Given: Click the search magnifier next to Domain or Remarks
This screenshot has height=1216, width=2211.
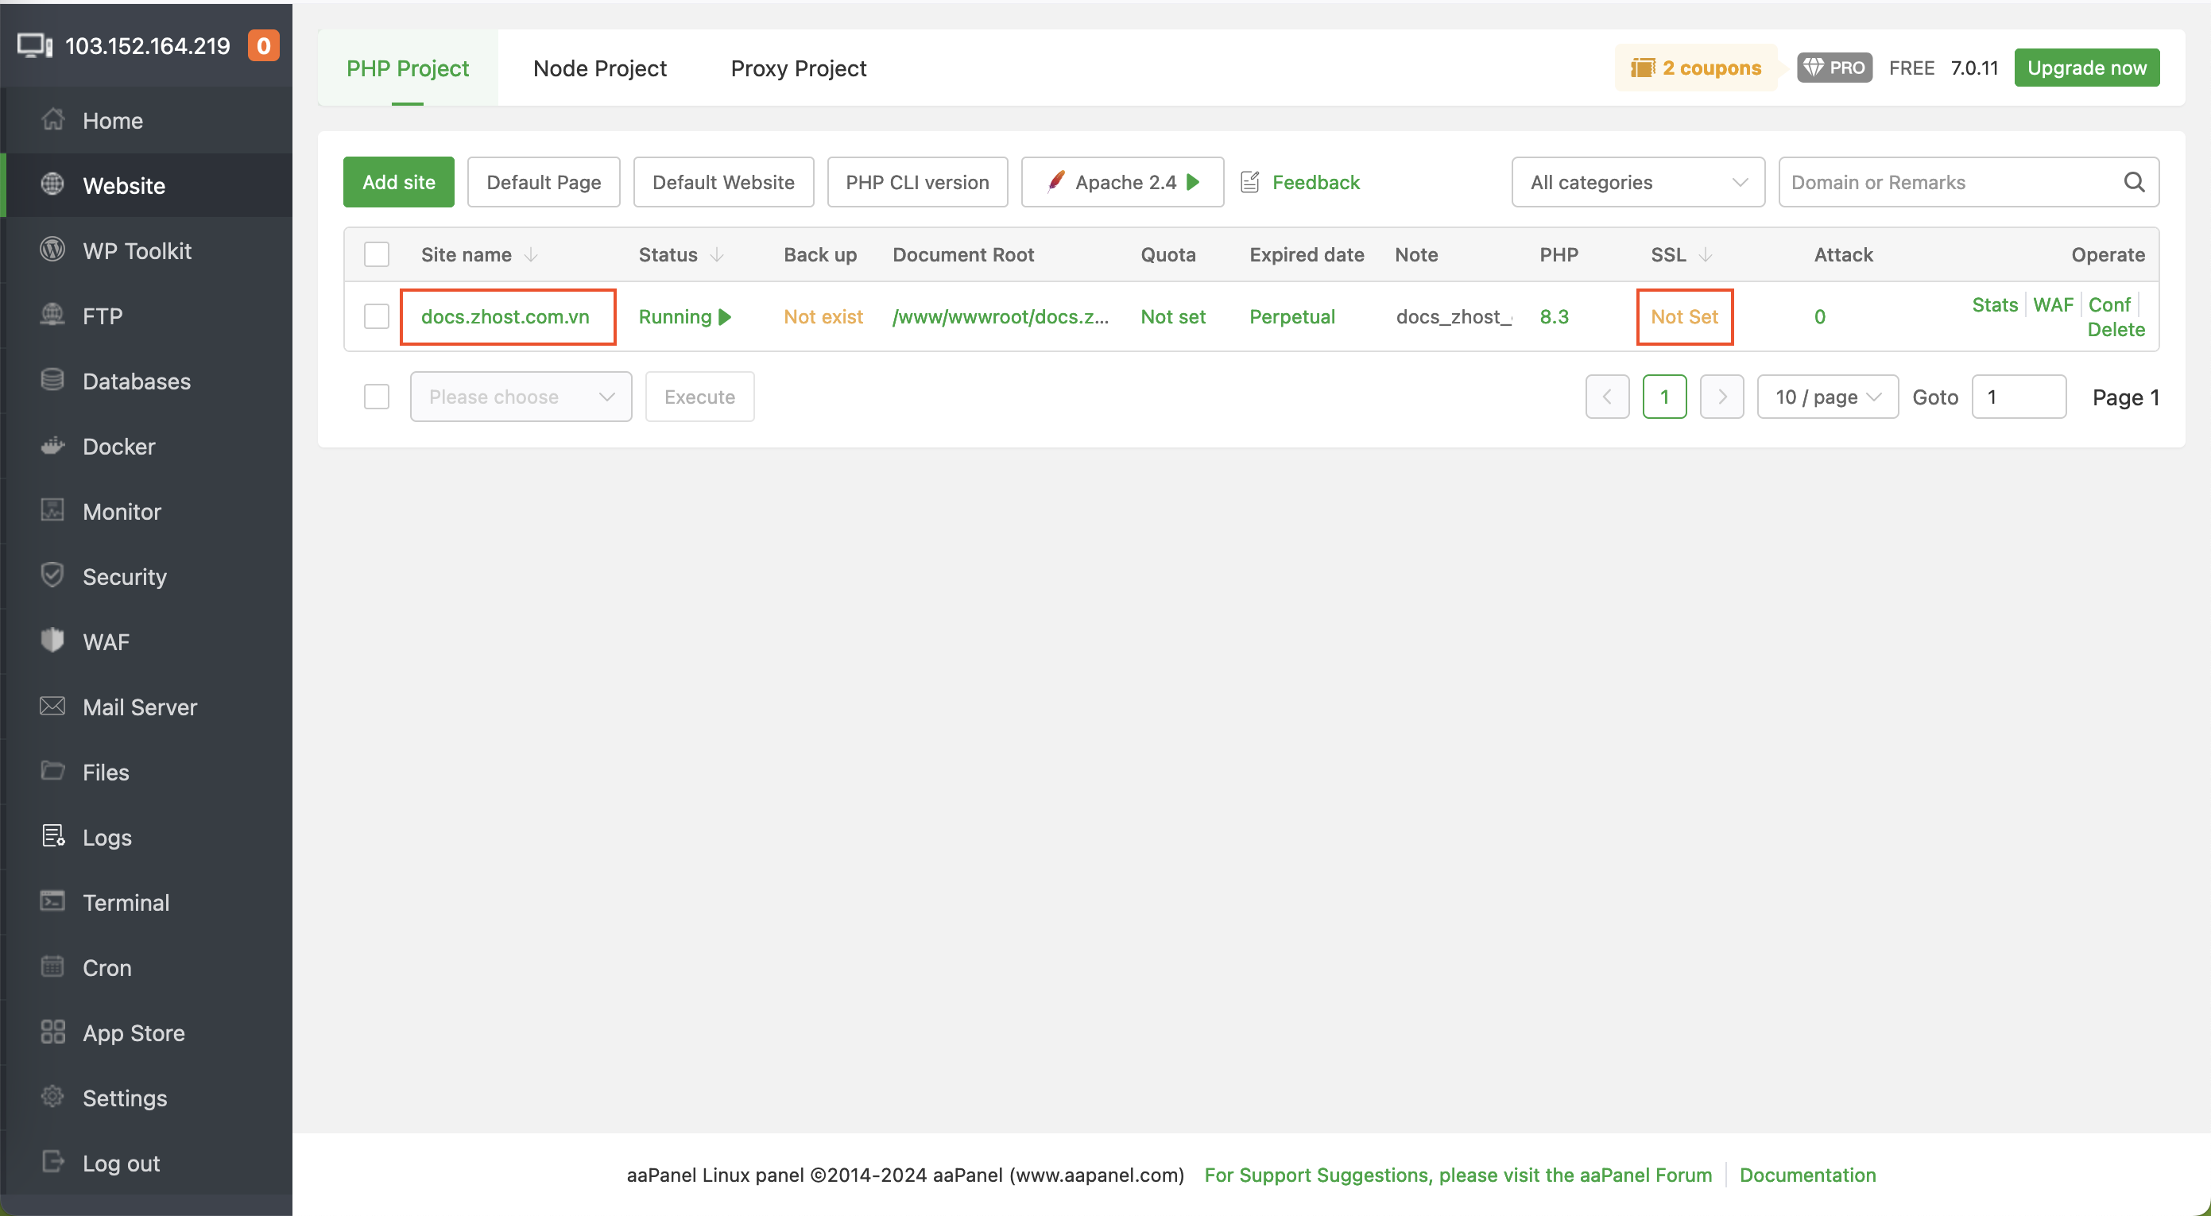Looking at the screenshot, I should [2135, 182].
